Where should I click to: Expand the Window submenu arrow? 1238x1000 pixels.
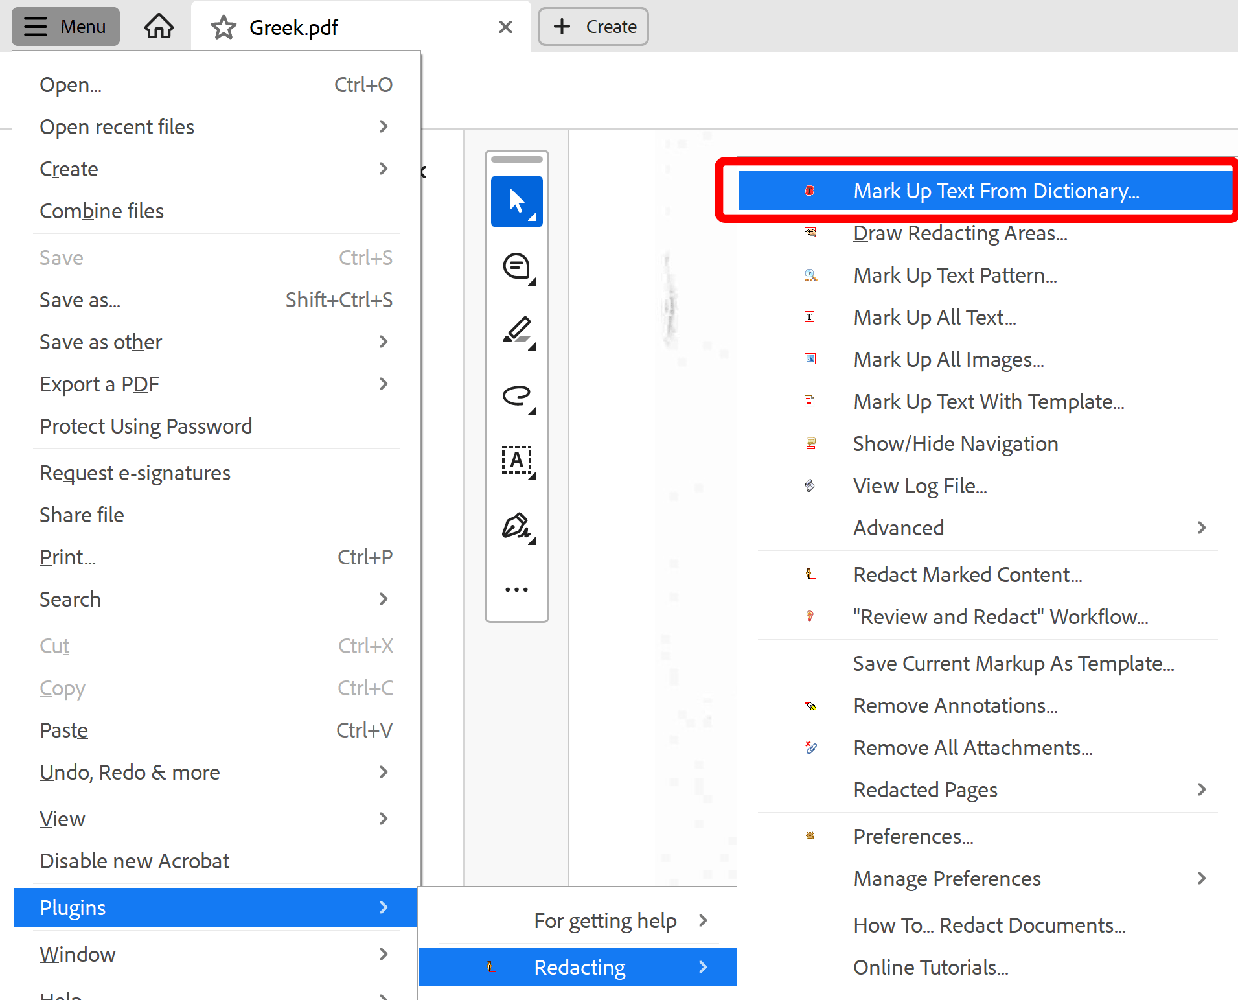coord(384,954)
